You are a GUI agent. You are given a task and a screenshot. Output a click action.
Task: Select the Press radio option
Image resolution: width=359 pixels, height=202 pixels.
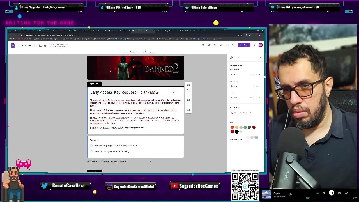coord(91,146)
